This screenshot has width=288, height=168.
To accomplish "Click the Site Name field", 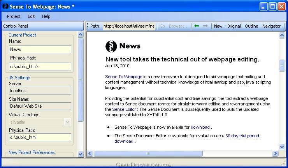I will click(x=40, y=106).
